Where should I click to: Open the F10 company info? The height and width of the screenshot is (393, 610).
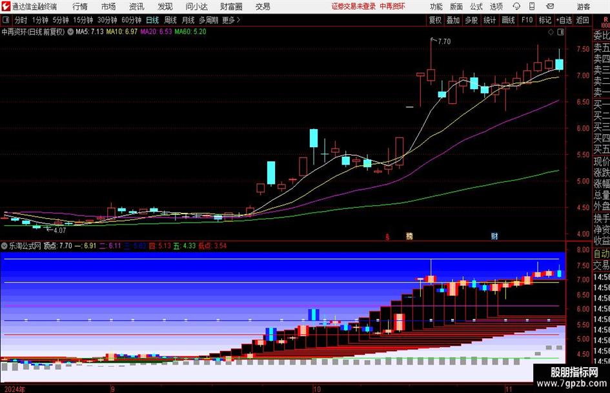pyautogui.click(x=527, y=20)
